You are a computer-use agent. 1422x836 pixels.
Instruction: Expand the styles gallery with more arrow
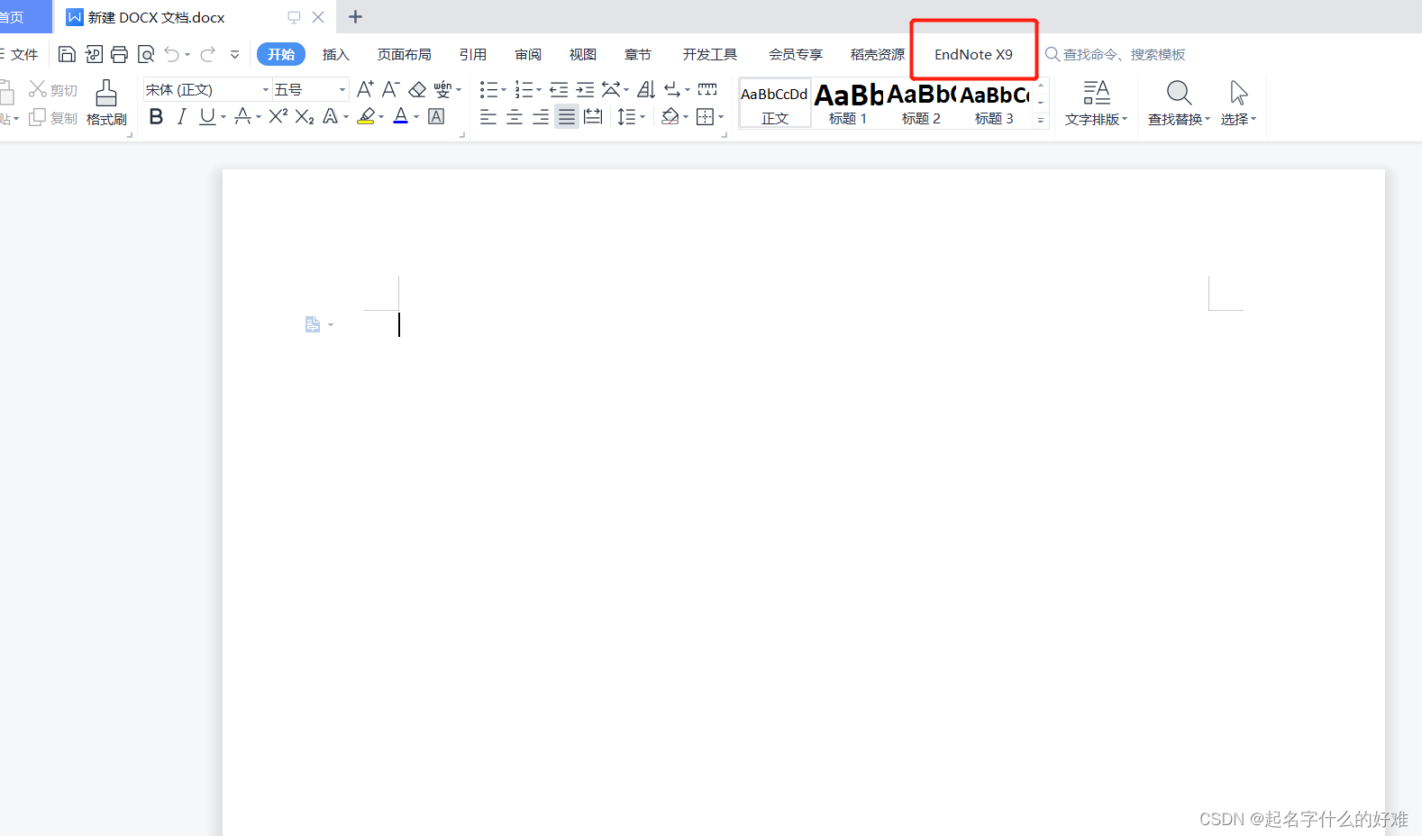[1041, 120]
